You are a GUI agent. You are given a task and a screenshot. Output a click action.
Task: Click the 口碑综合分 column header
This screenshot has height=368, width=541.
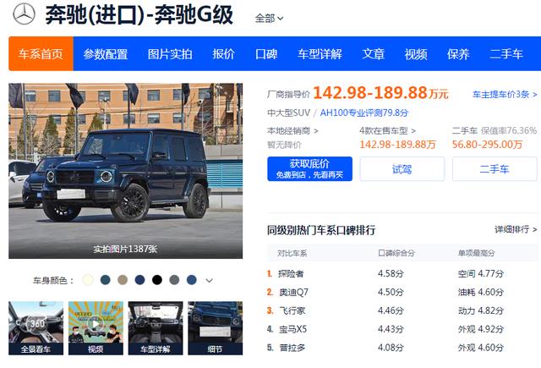pos(396,253)
